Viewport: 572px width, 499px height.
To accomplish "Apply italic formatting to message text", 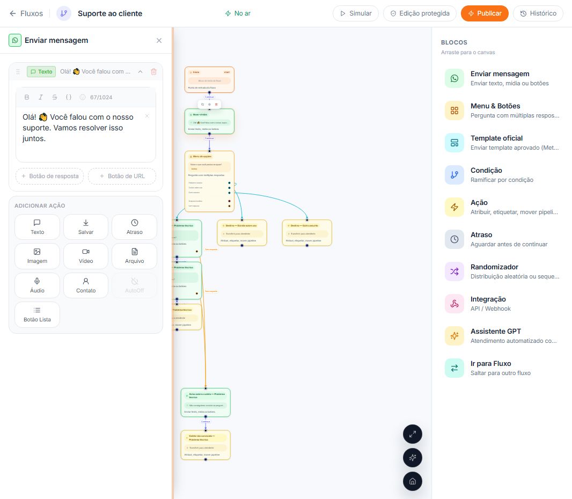I will point(40,97).
